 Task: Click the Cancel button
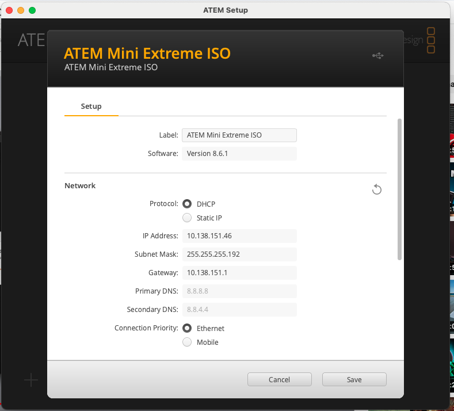[x=280, y=379]
